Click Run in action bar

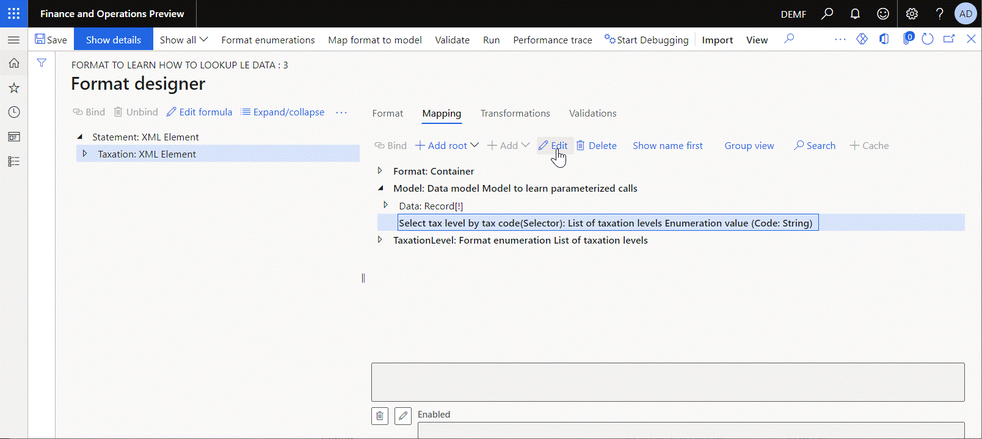coord(491,40)
